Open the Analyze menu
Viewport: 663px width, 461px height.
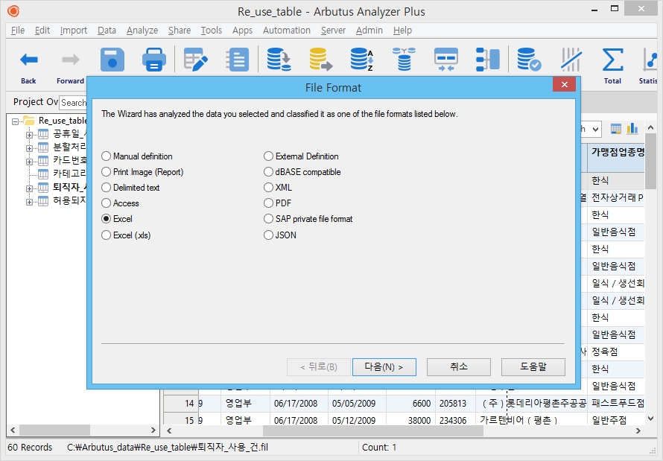(x=142, y=31)
